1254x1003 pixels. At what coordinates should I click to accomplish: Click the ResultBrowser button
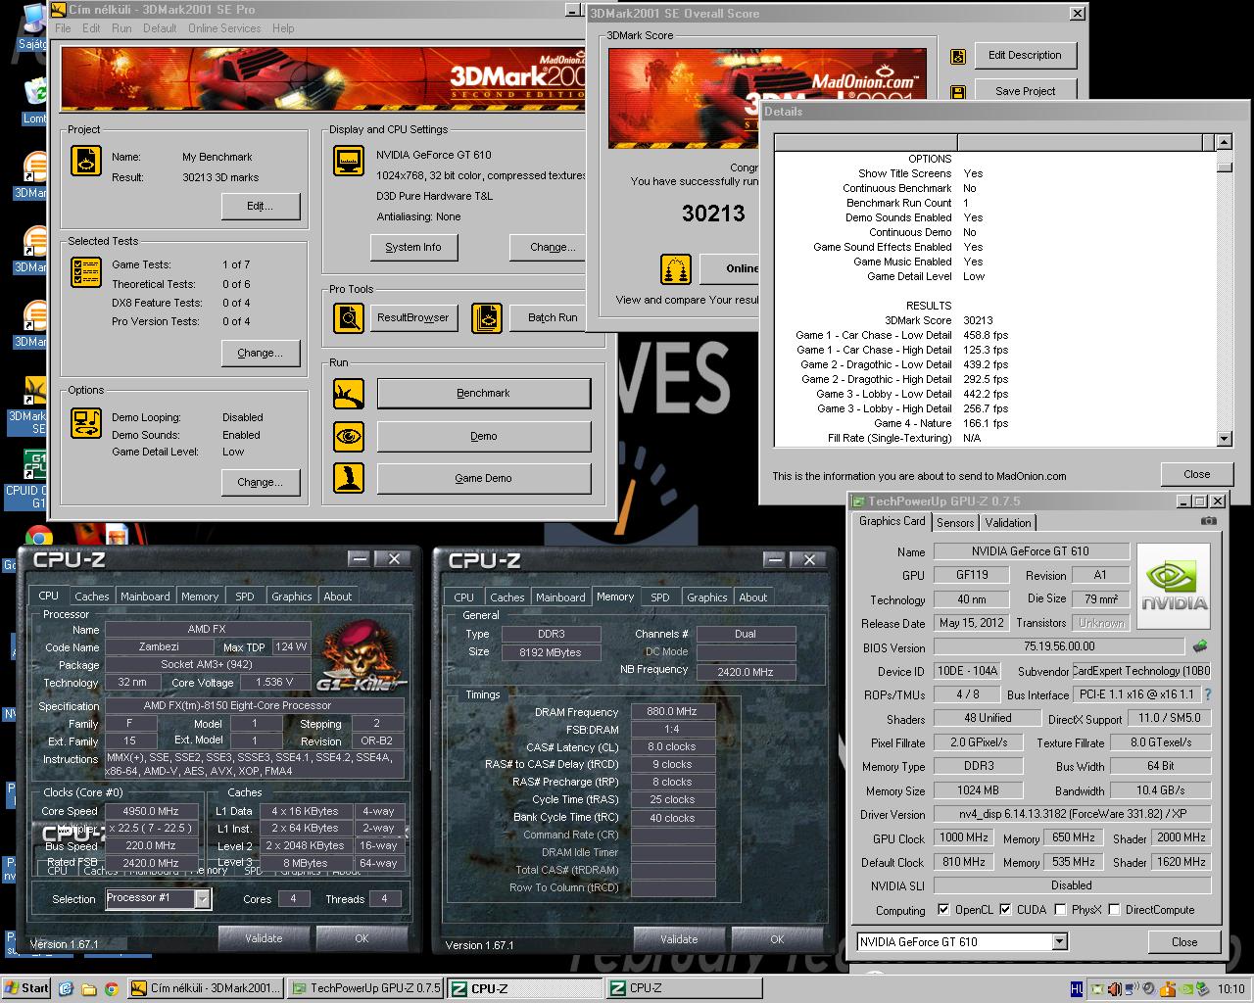coord(413,317)
